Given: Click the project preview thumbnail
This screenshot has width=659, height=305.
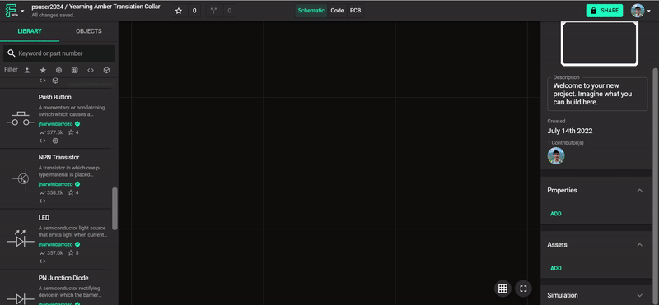Looking at the screenshot, I should (x=600, y=44).
